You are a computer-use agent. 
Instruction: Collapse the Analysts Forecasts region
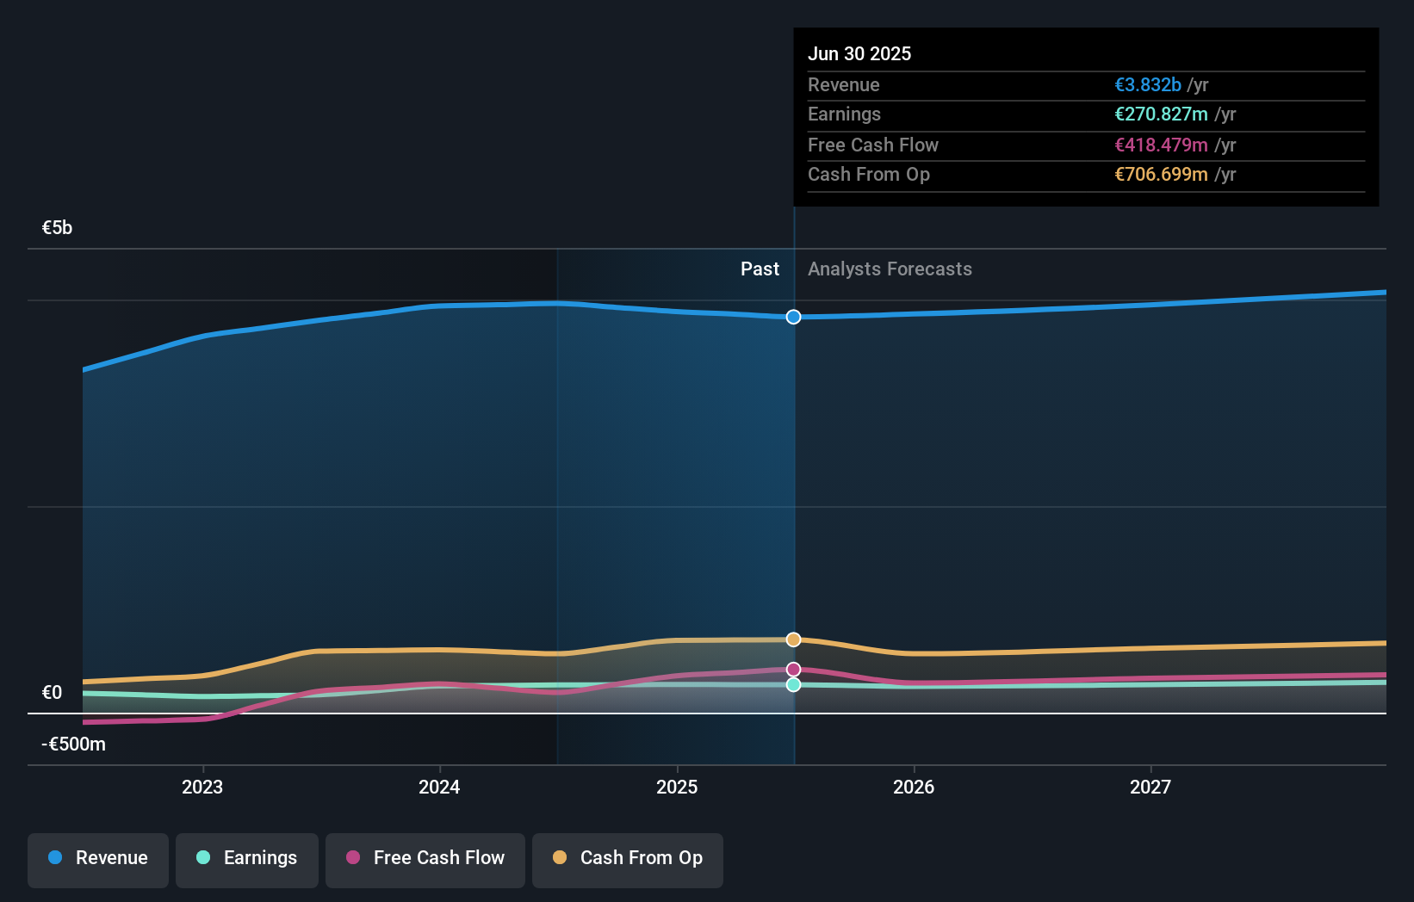click(x=890, y=269)
